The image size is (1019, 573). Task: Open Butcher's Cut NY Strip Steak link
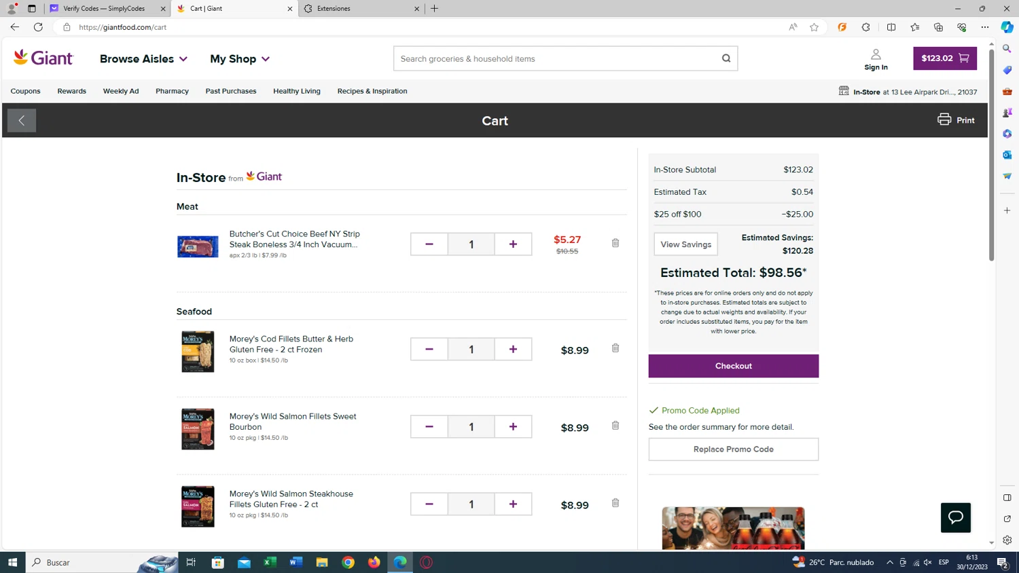295,239
